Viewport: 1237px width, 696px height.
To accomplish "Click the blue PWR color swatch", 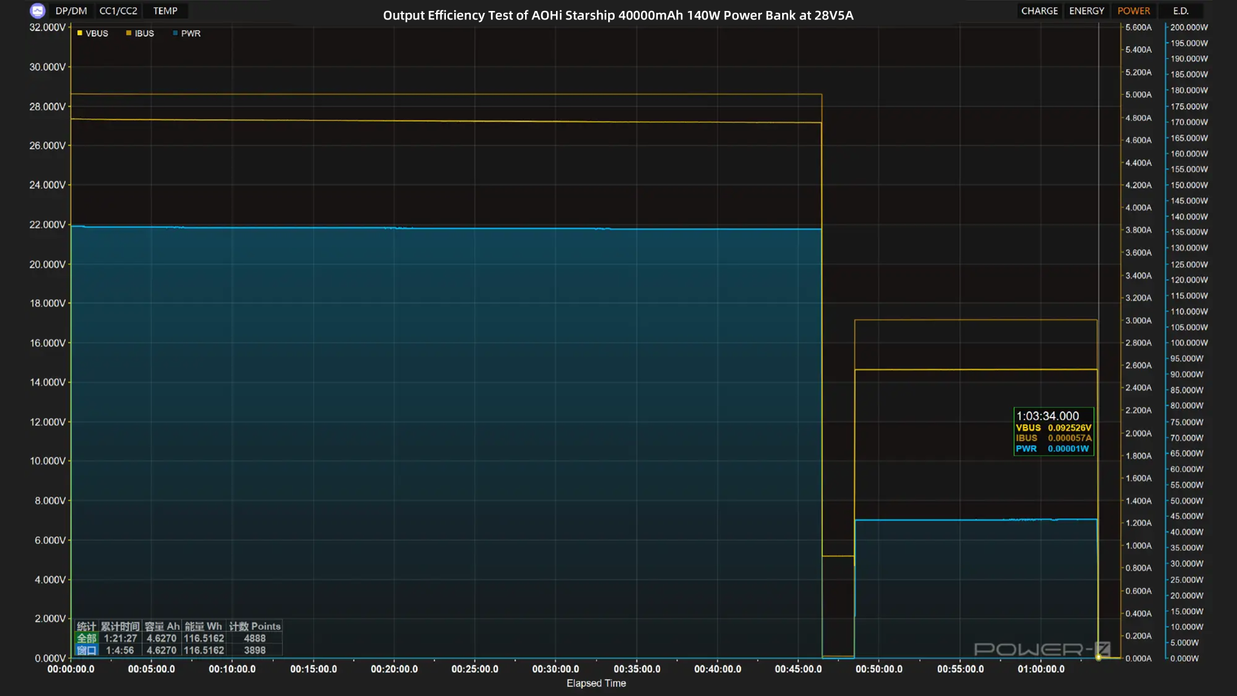I will [175, 33].
